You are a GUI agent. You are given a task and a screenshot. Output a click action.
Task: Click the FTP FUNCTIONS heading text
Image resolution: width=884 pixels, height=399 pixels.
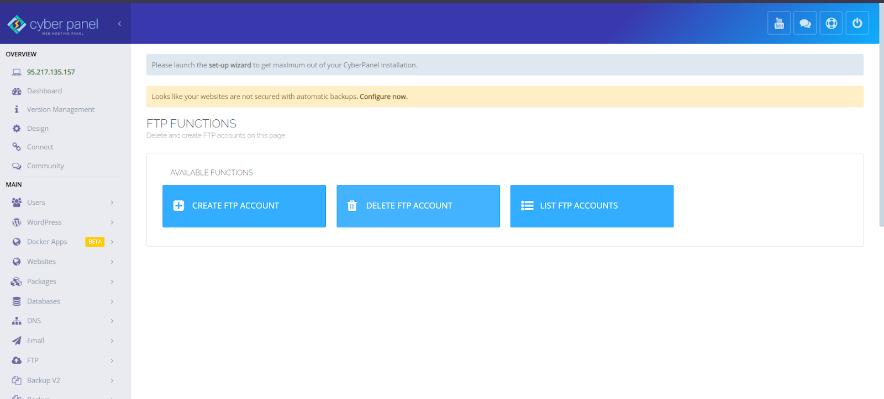[x=191, y=124]
